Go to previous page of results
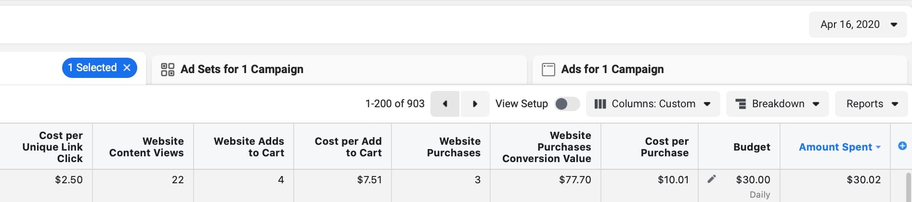This screenshot has height=202, width=912. 445,104
